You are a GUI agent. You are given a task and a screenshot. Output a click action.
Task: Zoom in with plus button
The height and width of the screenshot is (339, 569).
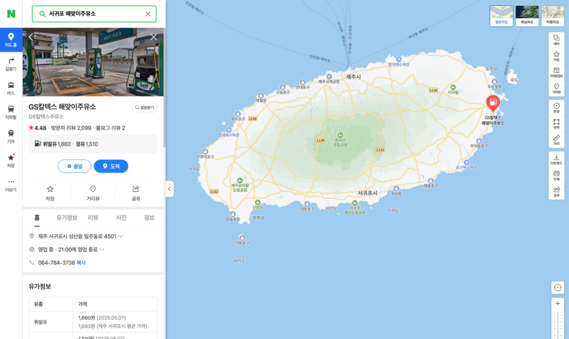(x=558, y=304)
